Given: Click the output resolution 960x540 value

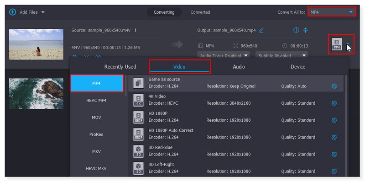Looking at the screenshot, I should coord(249,46).
